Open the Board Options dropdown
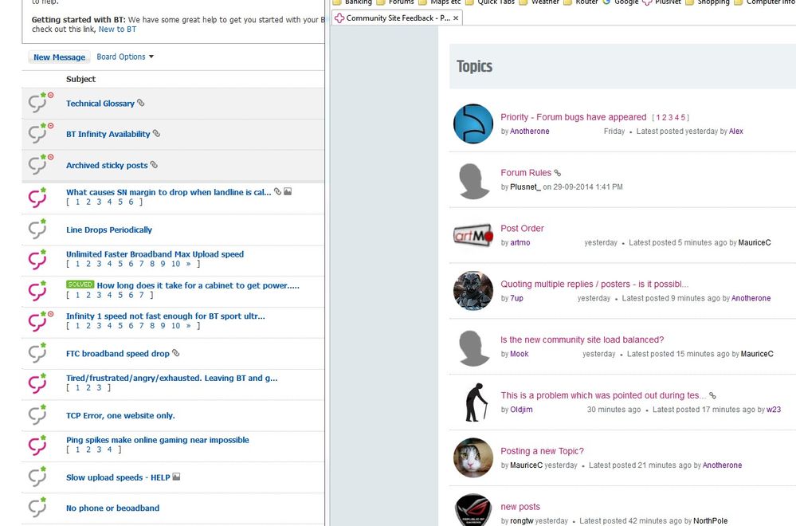This screenshot has height=526, width=796. coord(125,57)
